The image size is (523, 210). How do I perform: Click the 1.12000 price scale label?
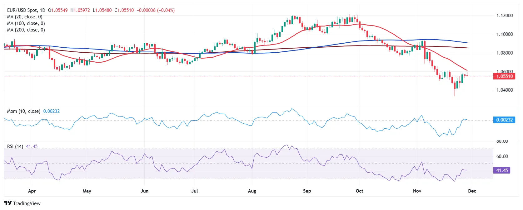505,16
